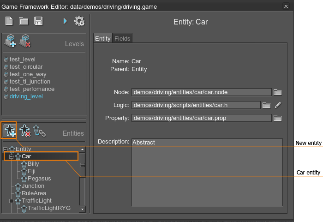
Task: Browse for the Node file
Action: (x=277, y=92)
